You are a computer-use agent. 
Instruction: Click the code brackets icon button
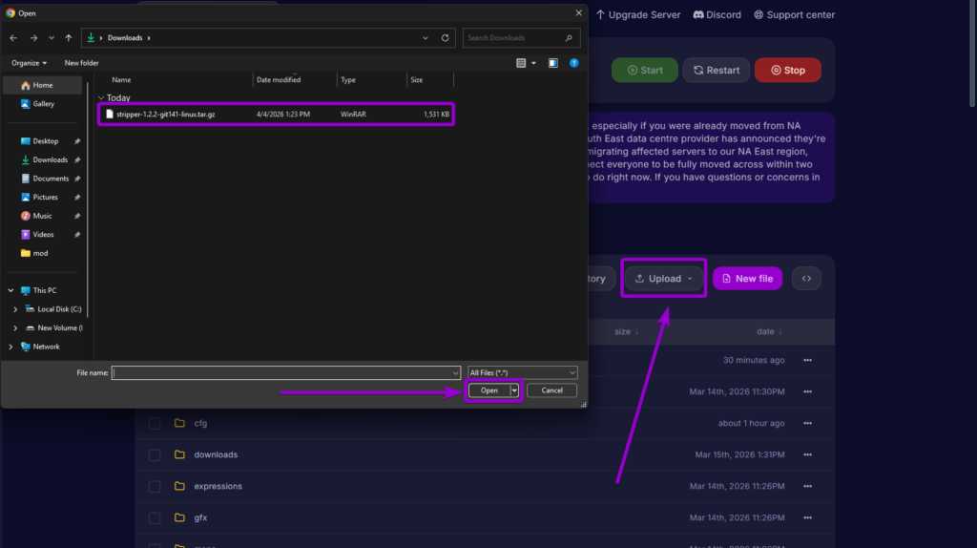click(x=806, y=279)
